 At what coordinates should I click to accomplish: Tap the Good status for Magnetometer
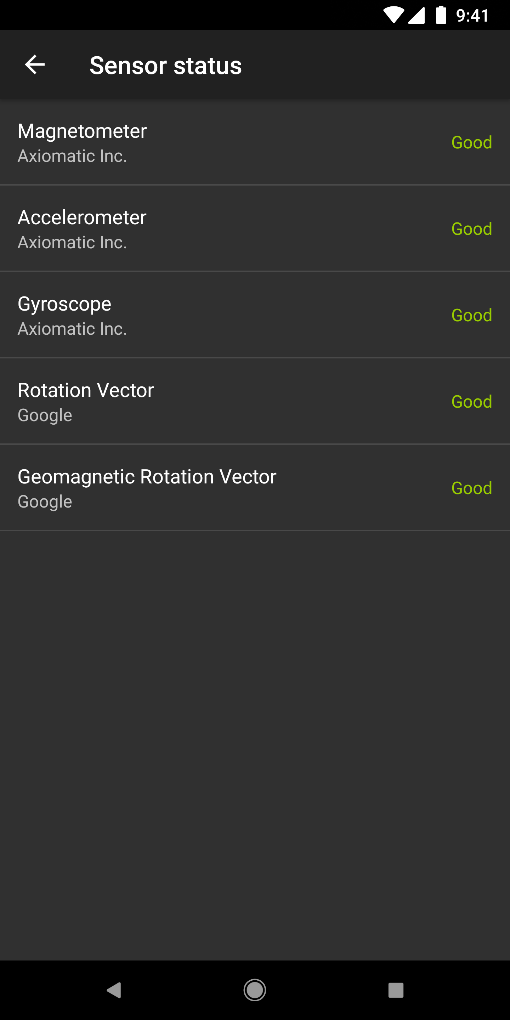(x=472, y=142)
